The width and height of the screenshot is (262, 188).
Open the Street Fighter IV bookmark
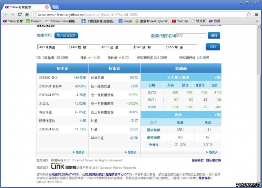[x=152, y=21]
